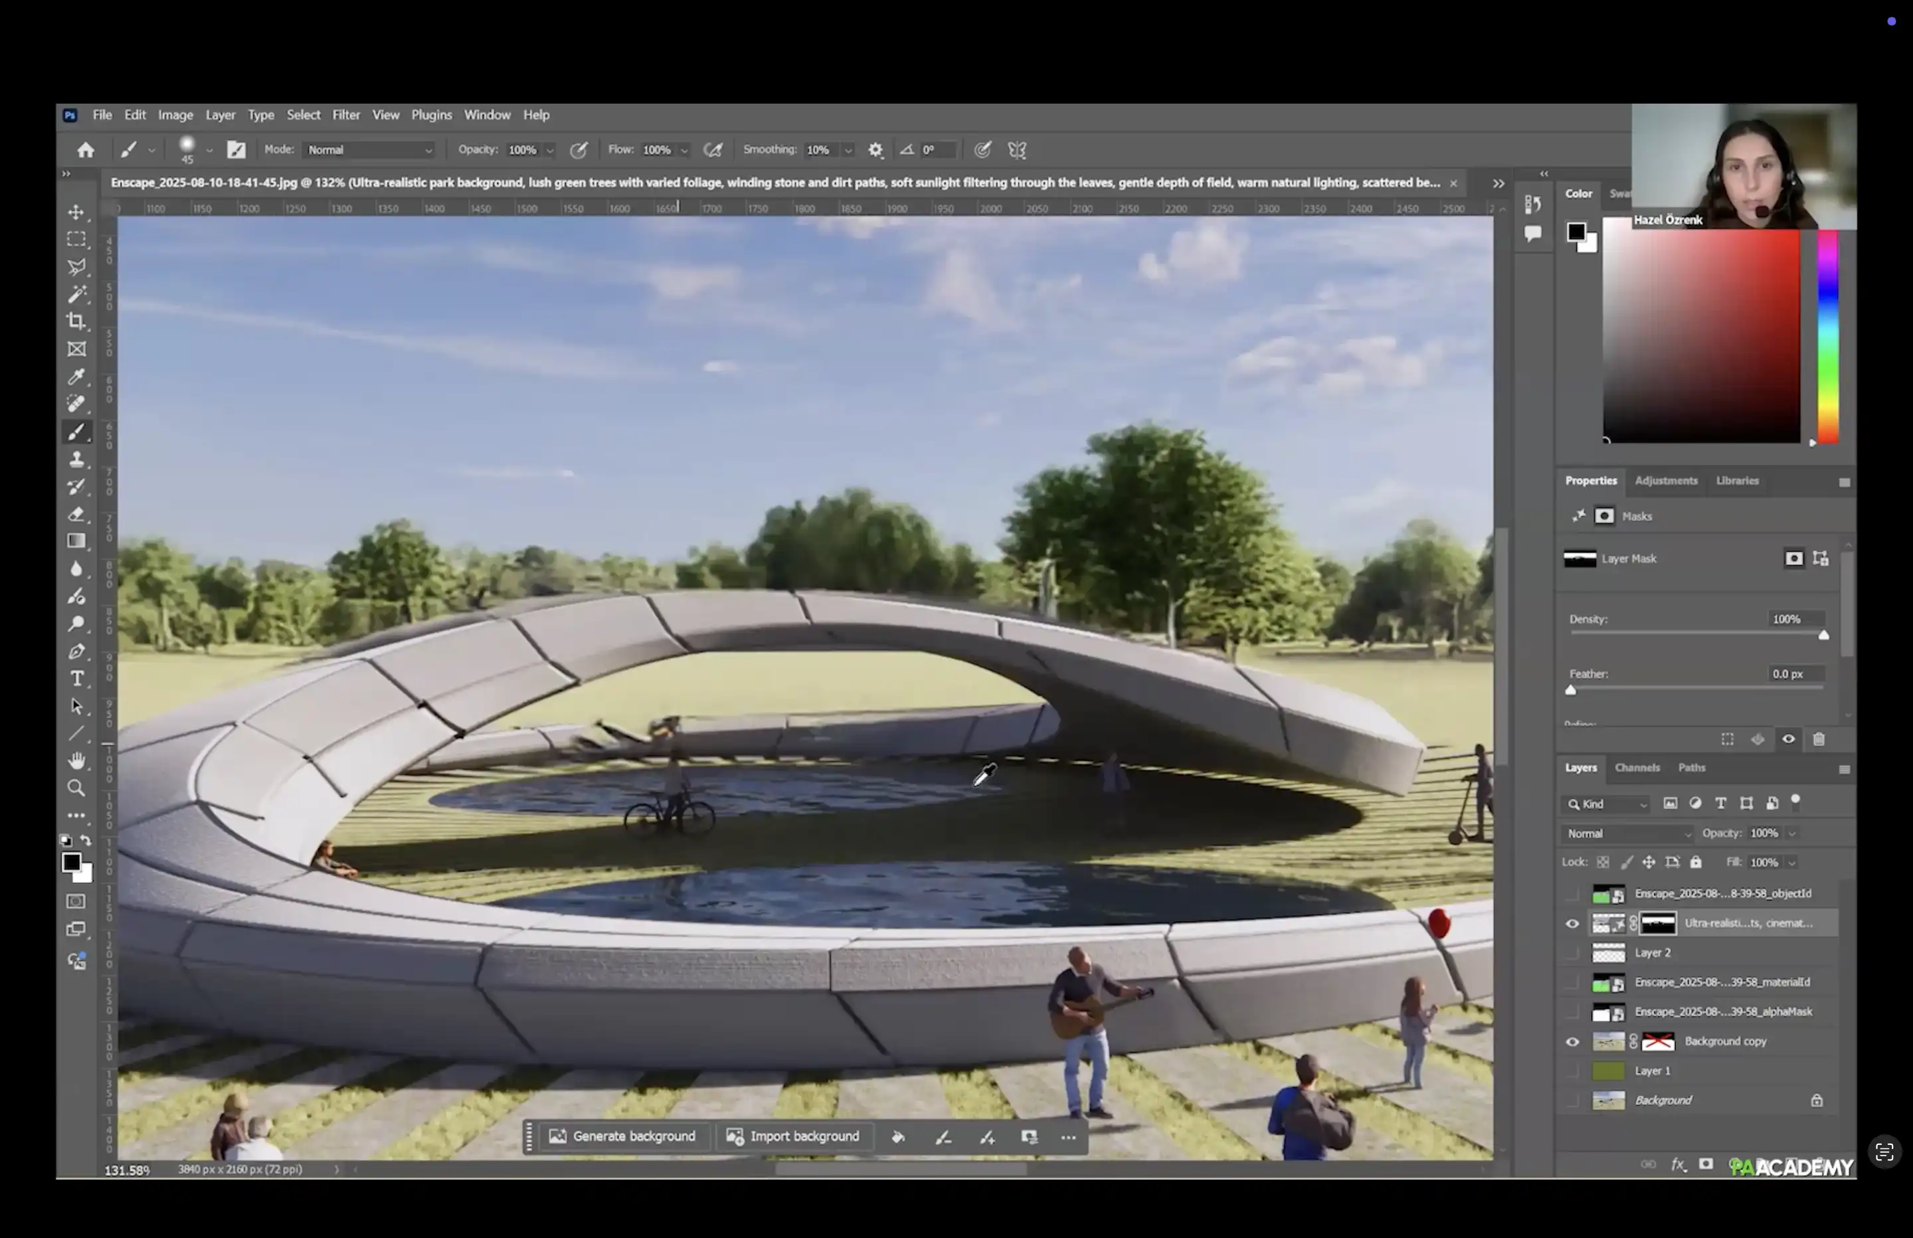
Task: Click the hue spectrum strip
Action: 1828,336
